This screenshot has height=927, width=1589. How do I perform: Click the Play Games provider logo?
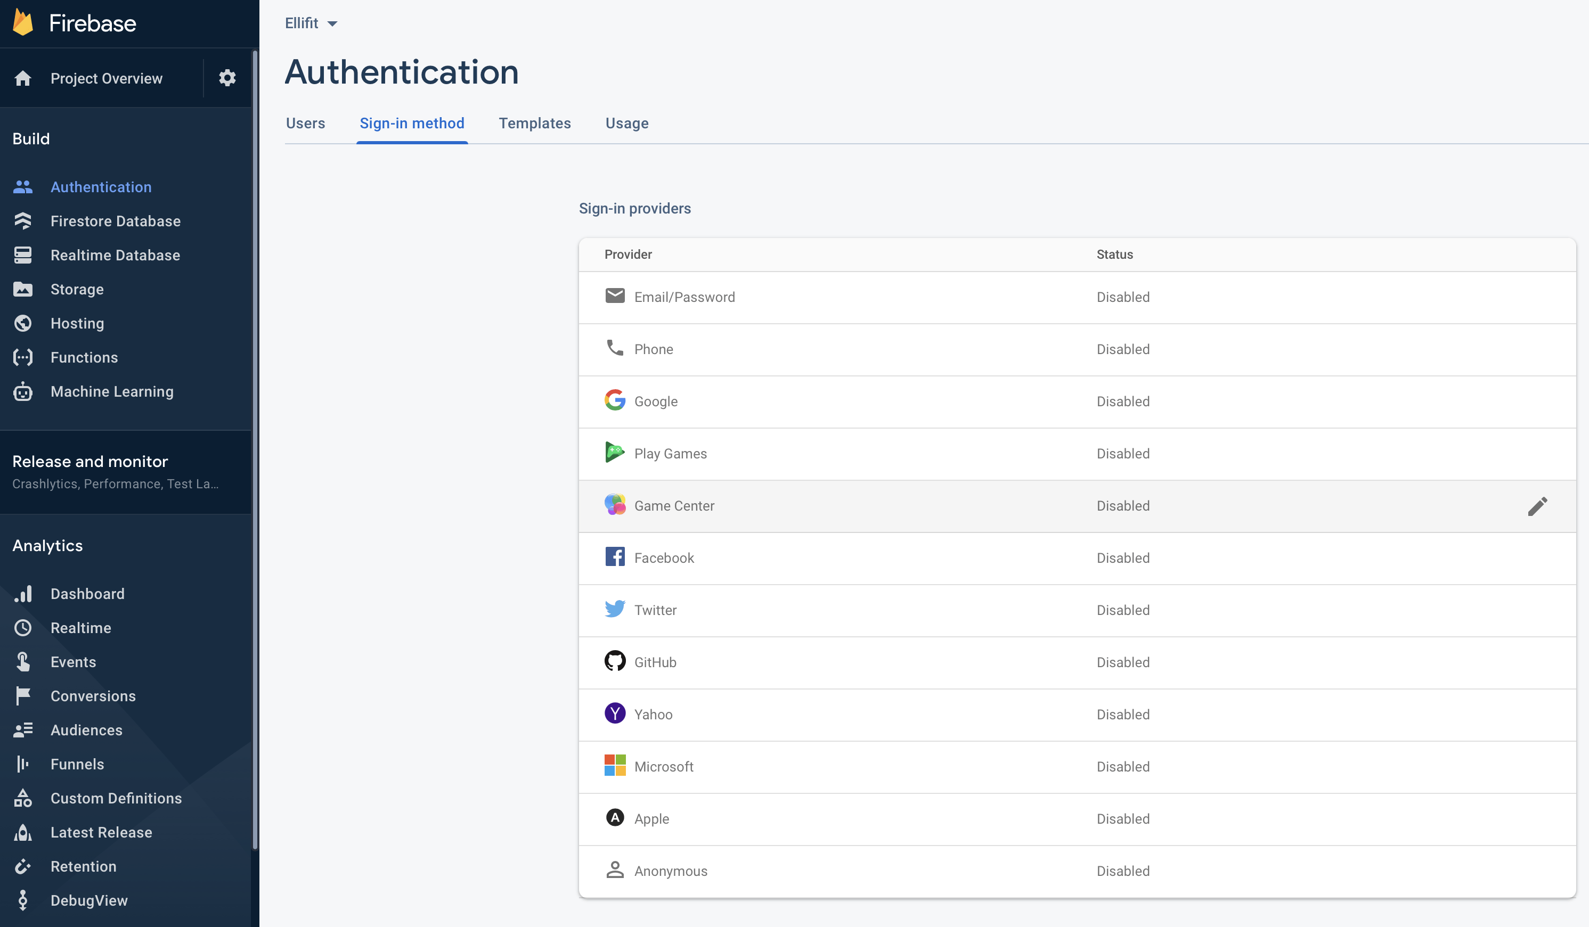tap(615, 452)
